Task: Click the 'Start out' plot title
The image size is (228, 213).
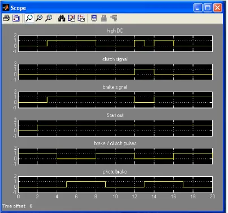Action: (115, 115)
